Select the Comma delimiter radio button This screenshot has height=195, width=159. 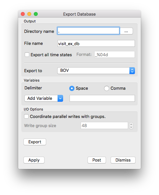pos(107,88)
